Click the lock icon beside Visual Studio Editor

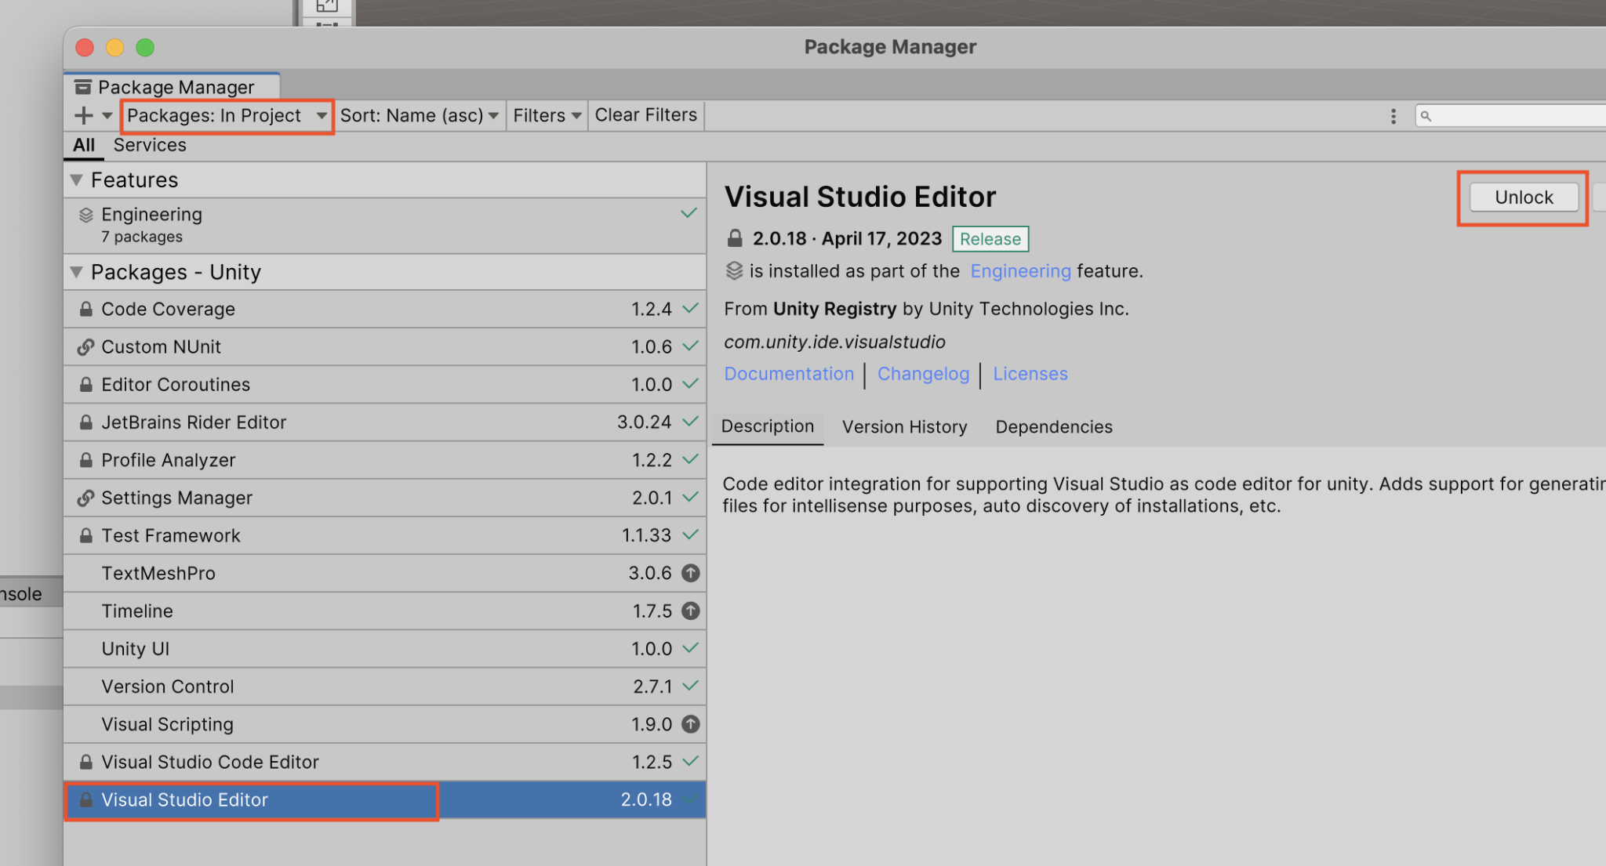[85, 800]
